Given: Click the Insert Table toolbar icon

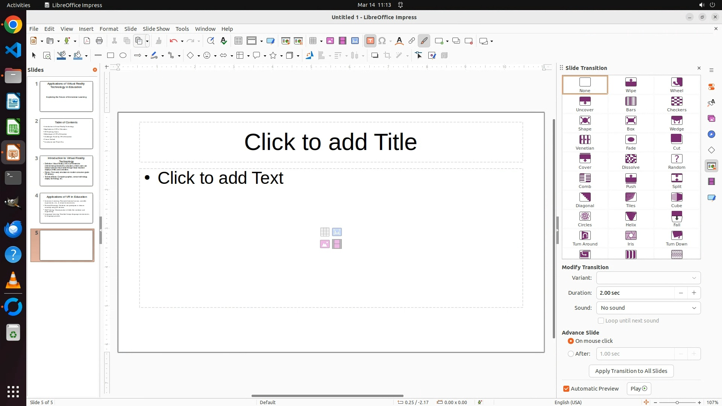Looking at the screenshot, I should point(313,41).
